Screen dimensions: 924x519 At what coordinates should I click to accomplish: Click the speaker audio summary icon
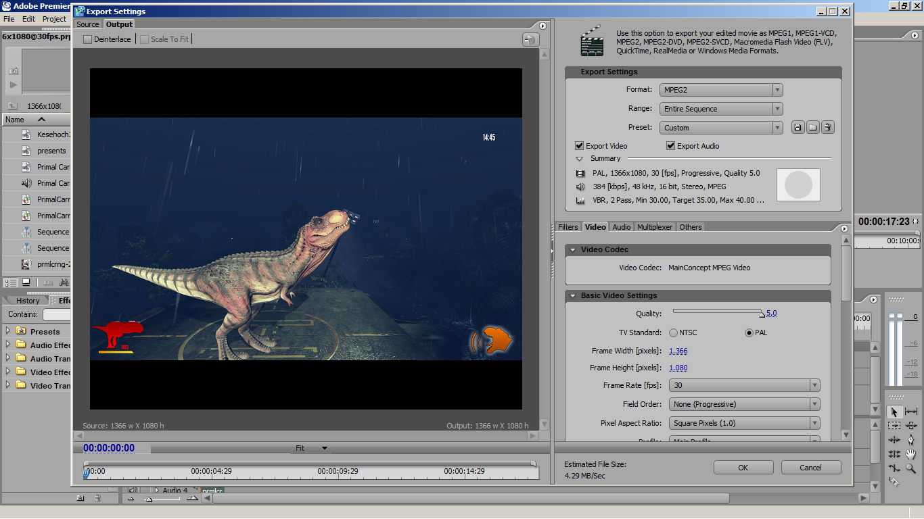point(580,187)
